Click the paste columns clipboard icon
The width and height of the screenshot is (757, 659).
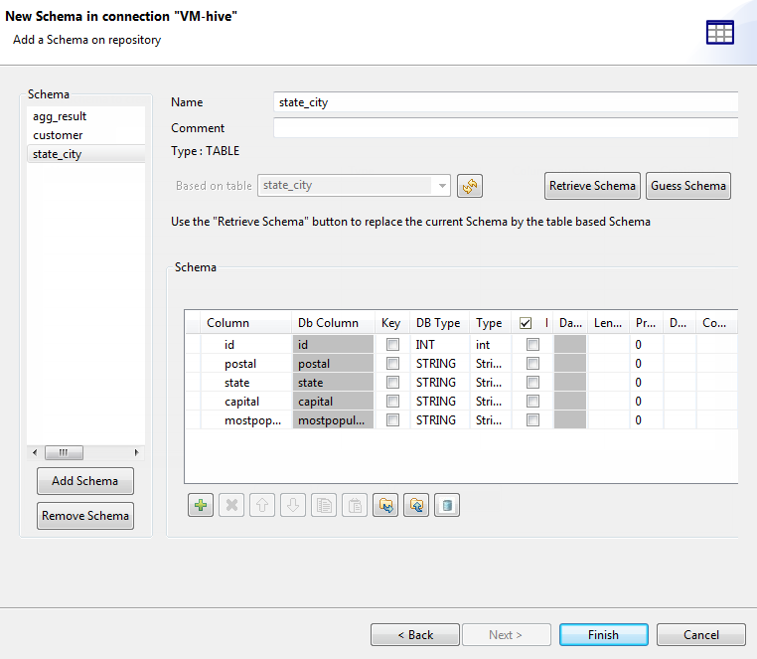(355, 505)
